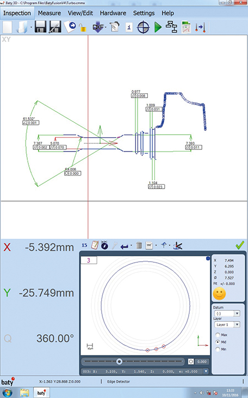Click the 15 points count icon
The height and width of the screenshot is (398, 248).
point(84,245)
